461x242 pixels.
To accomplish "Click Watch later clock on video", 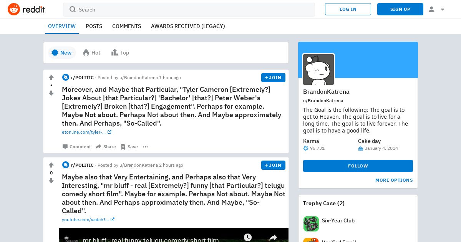I will [x=248, y=237].
